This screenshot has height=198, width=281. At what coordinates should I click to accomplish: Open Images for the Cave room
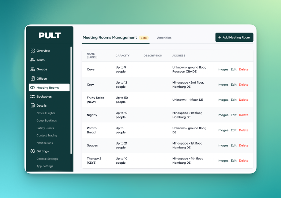[x=223, y=69]
